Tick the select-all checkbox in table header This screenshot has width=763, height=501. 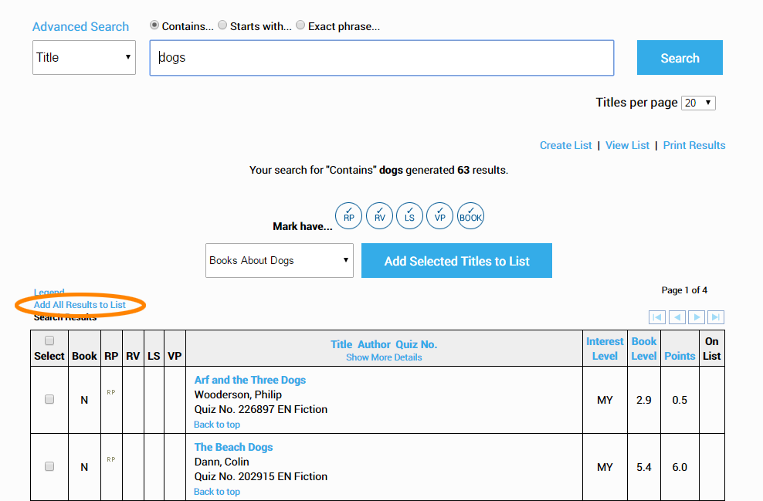(49, 340)
